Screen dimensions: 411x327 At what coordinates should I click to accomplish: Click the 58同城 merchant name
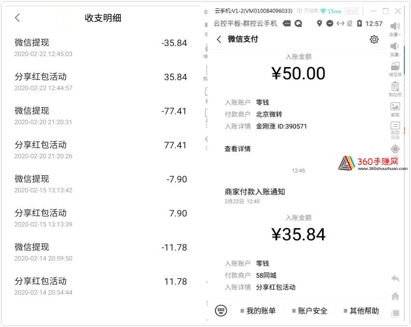point(266,275)
